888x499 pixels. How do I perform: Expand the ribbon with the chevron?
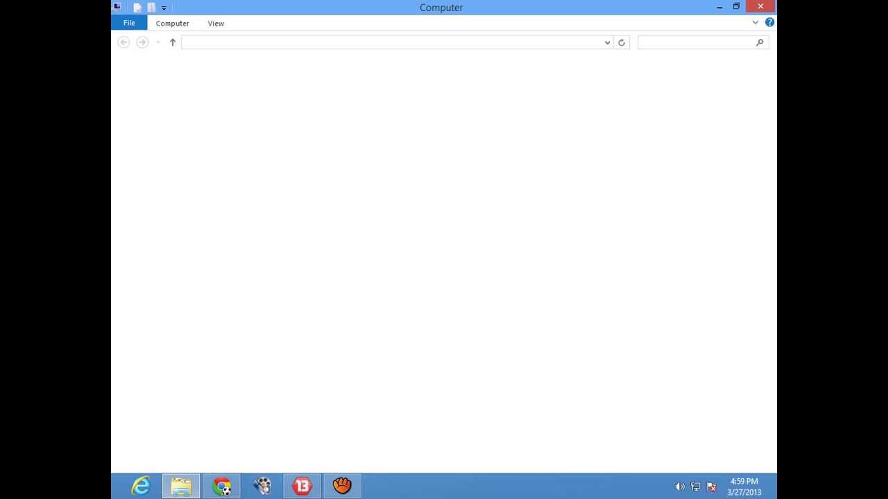[755, 23]
